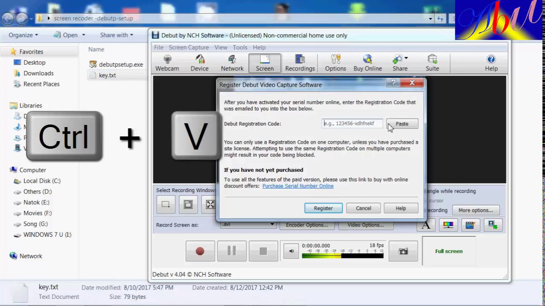
Task: Open the View menu in Debut
Action: tap(221, 47)
